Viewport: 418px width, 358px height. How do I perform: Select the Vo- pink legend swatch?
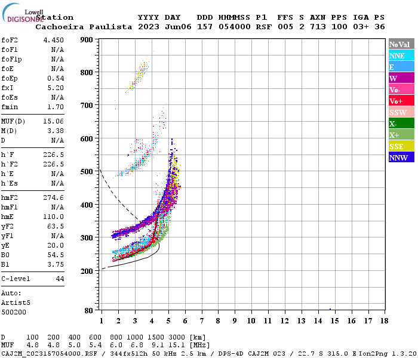[x=401, y=89]
